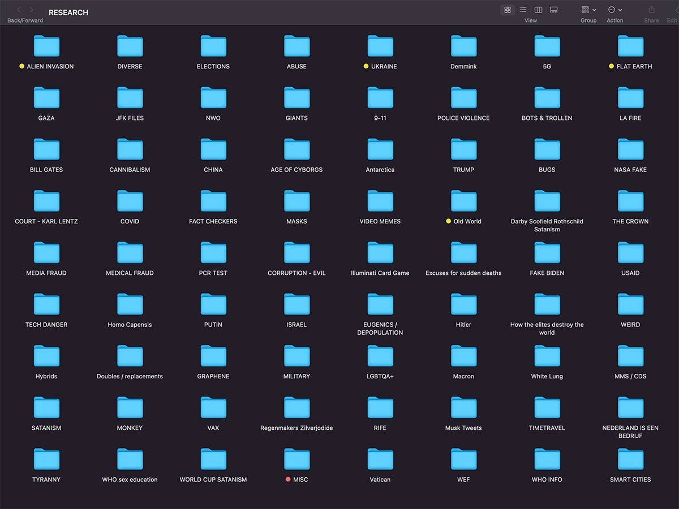This screenshot has width=679, height=509.
Task: Switch to list view
Action: (523, 10)
